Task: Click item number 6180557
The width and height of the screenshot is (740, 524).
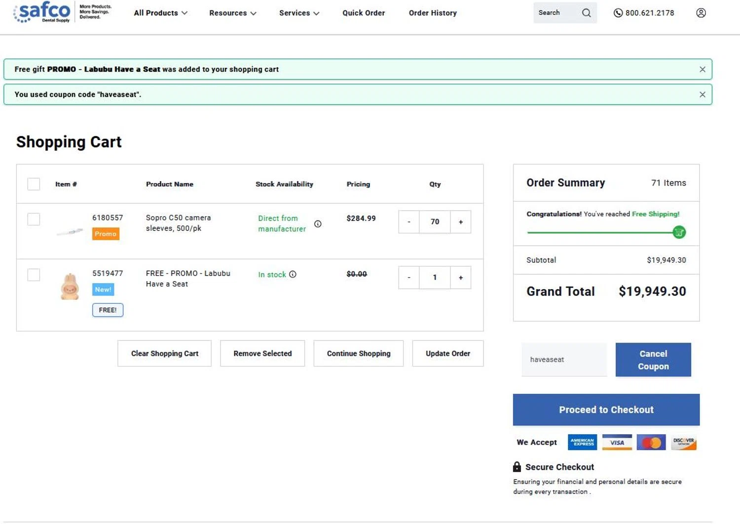Action: [108, 218]
